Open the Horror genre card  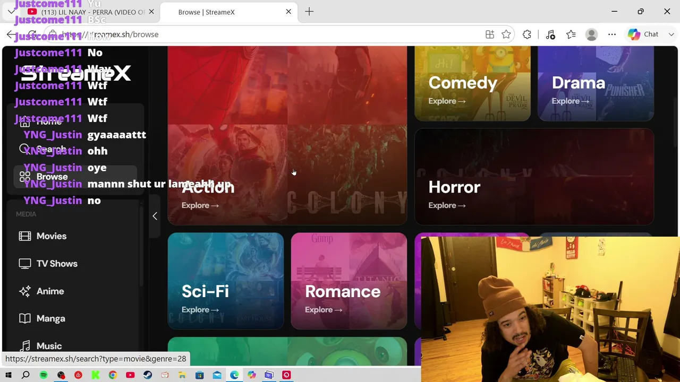click(534, 177)
